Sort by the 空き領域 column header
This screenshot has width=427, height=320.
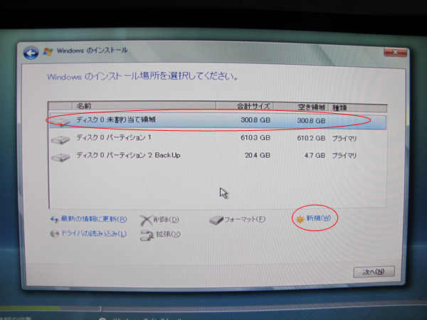(301, 107)
